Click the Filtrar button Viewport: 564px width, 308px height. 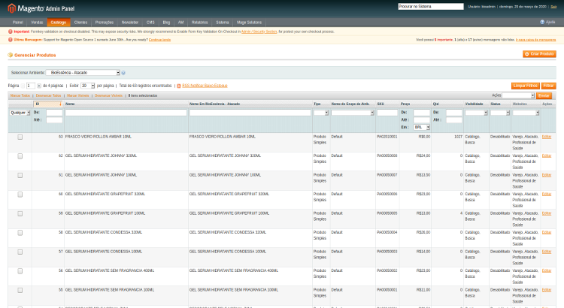(x=548, y=86)
